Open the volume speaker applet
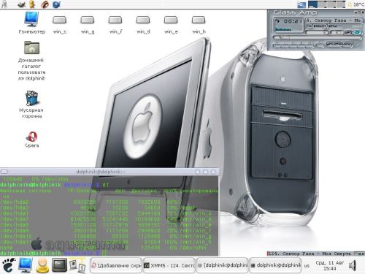The height and width of the screenshot is (274, 365). coord(353,265)
